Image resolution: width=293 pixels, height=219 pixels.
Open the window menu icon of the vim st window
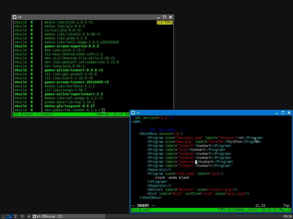(133, 113)
